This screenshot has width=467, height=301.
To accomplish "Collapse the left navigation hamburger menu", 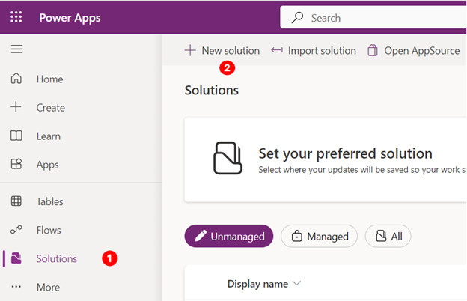I will point(16,49).
